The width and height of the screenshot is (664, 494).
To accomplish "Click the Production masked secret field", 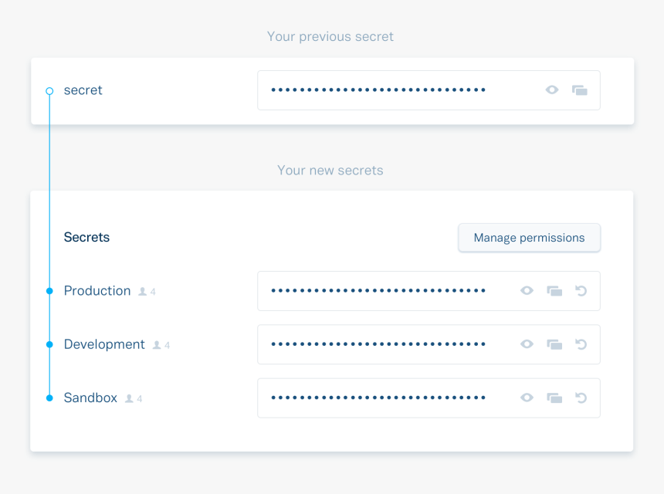I will tap(378, 291).
